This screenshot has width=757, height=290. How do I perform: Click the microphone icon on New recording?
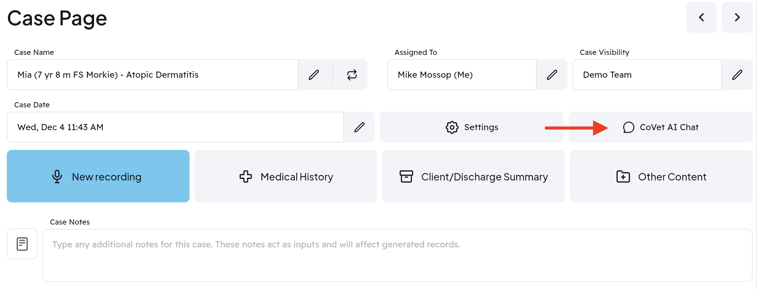[x=57, y=176]
